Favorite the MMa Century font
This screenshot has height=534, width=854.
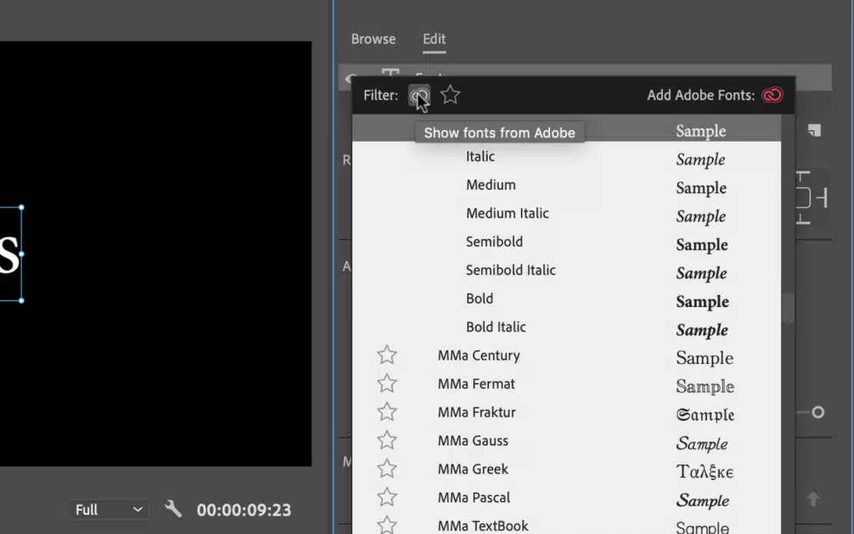(387, 355)
